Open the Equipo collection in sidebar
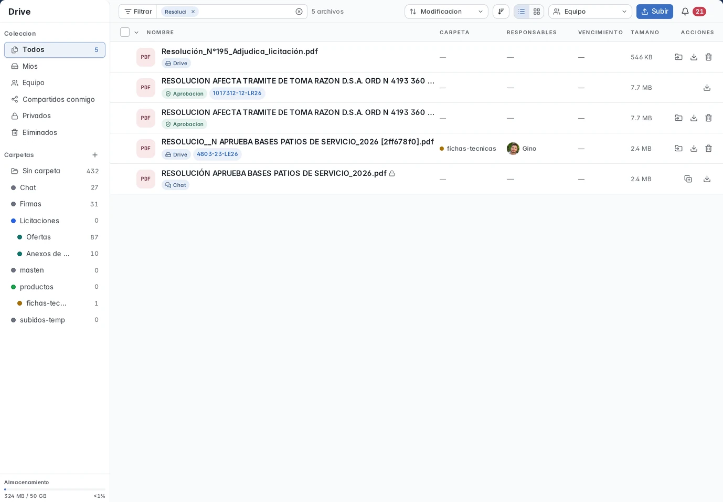This screenshot has width=723, height=502. click(x=55, y=82)
